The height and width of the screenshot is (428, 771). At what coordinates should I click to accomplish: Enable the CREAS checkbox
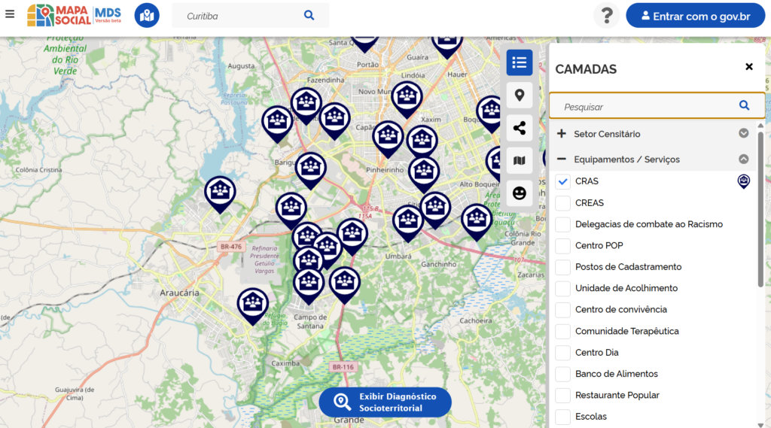562,203
